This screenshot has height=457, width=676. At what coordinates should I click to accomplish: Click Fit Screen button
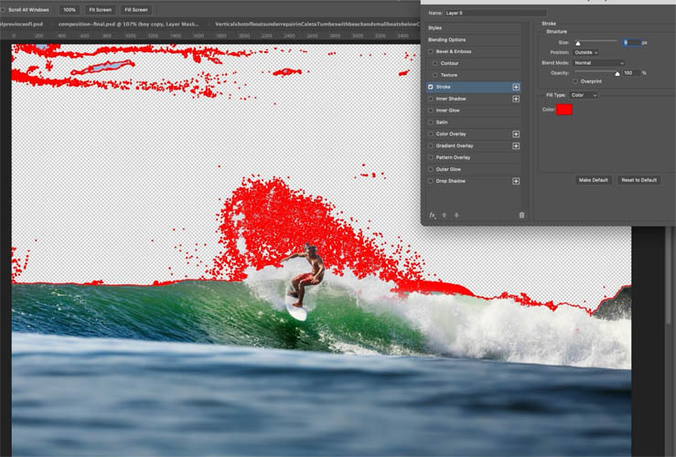point(100,9)
